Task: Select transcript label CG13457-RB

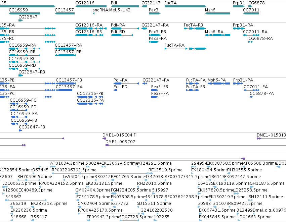Action: click(x=68, y=52)
